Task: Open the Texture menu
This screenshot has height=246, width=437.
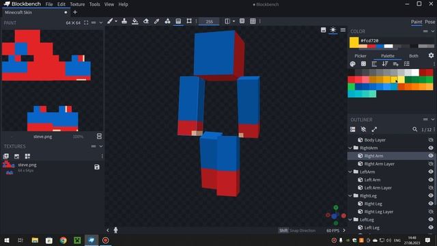Action: [77, 5]
